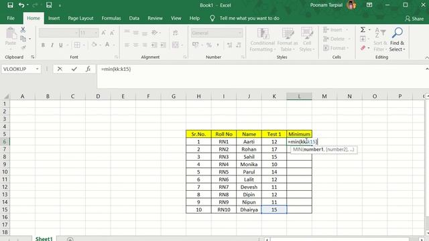The height and width of the screenshot is (241, 429).
Task: Click Decrease Font Size icon
Action: [x=112, y=33]
